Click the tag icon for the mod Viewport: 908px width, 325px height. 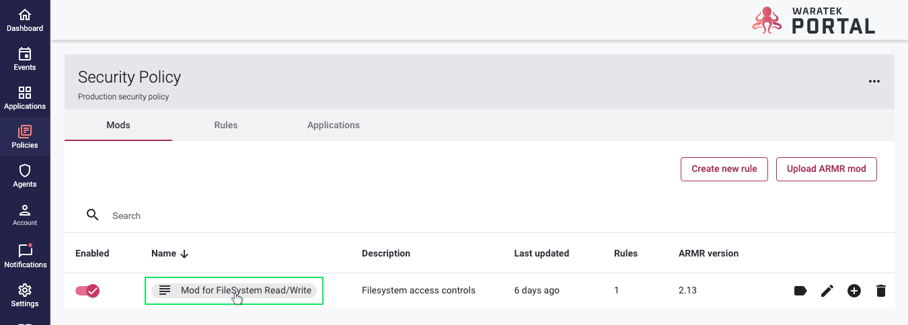[x=800, y=291]
